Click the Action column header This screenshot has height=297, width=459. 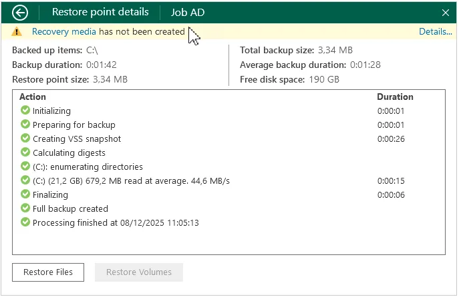click(33, 97)
